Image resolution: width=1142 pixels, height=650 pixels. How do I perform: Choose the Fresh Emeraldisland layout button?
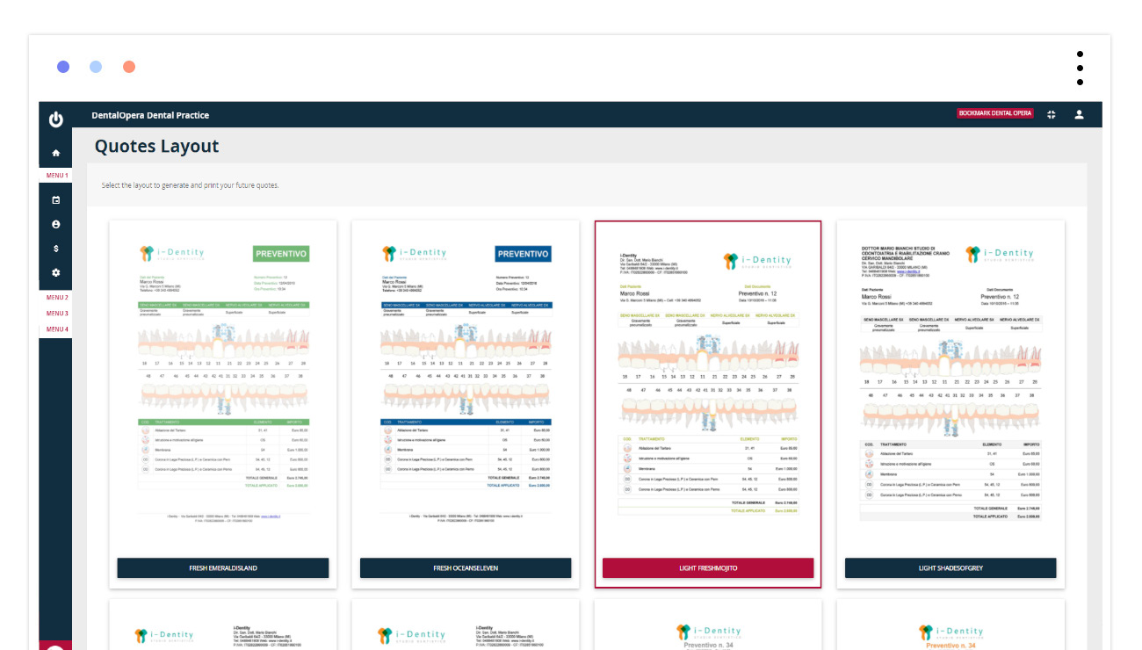(x=223, y=568)
